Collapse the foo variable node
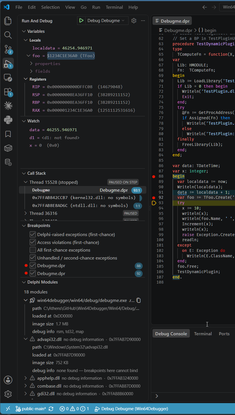The height and width of the screenshot is (415, 235). pyautogui.click(x=29, y=56)
